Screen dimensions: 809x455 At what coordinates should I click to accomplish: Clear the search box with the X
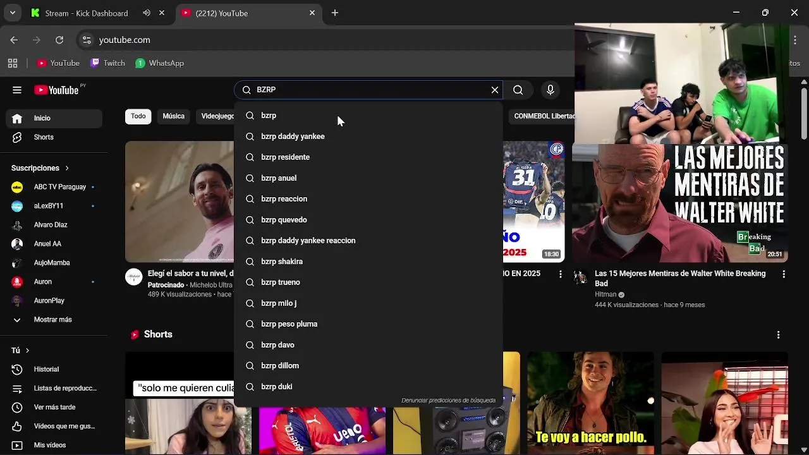tap(495, 90)
